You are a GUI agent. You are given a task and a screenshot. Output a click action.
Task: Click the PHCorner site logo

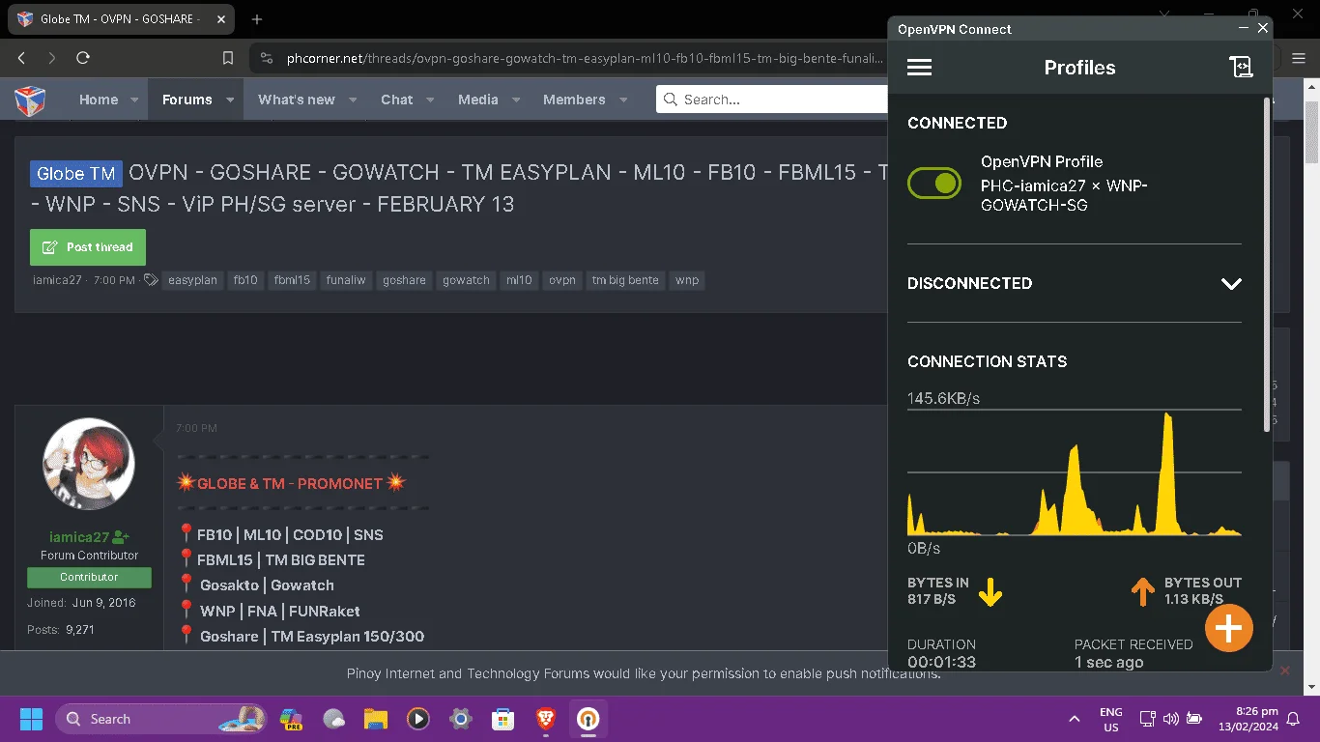[x=30, y=100]
